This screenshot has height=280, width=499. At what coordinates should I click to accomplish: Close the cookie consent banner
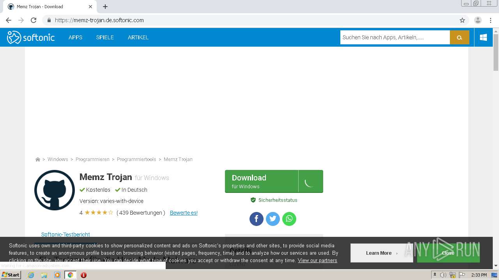[448, 253]
